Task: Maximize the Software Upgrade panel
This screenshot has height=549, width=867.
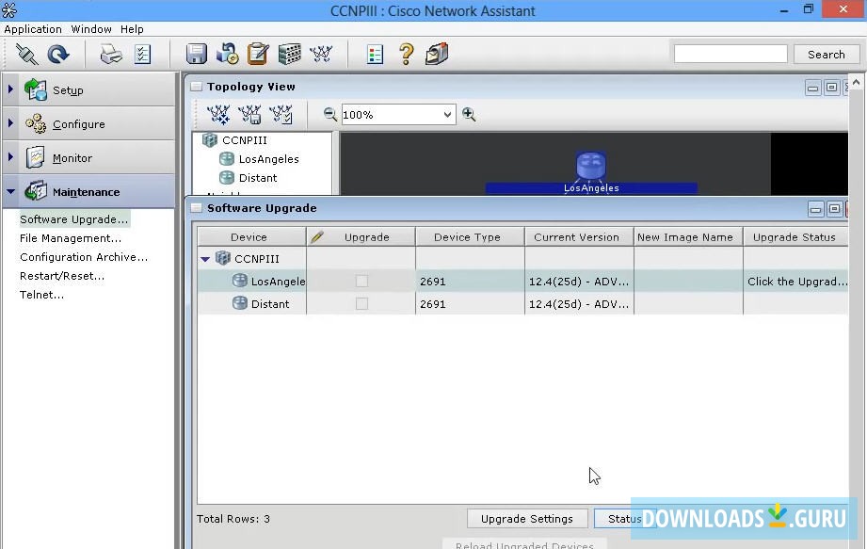Action: point(834,209)
